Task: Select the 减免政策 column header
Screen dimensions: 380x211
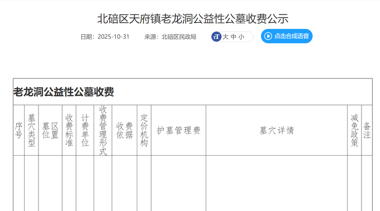Action: 354,130
